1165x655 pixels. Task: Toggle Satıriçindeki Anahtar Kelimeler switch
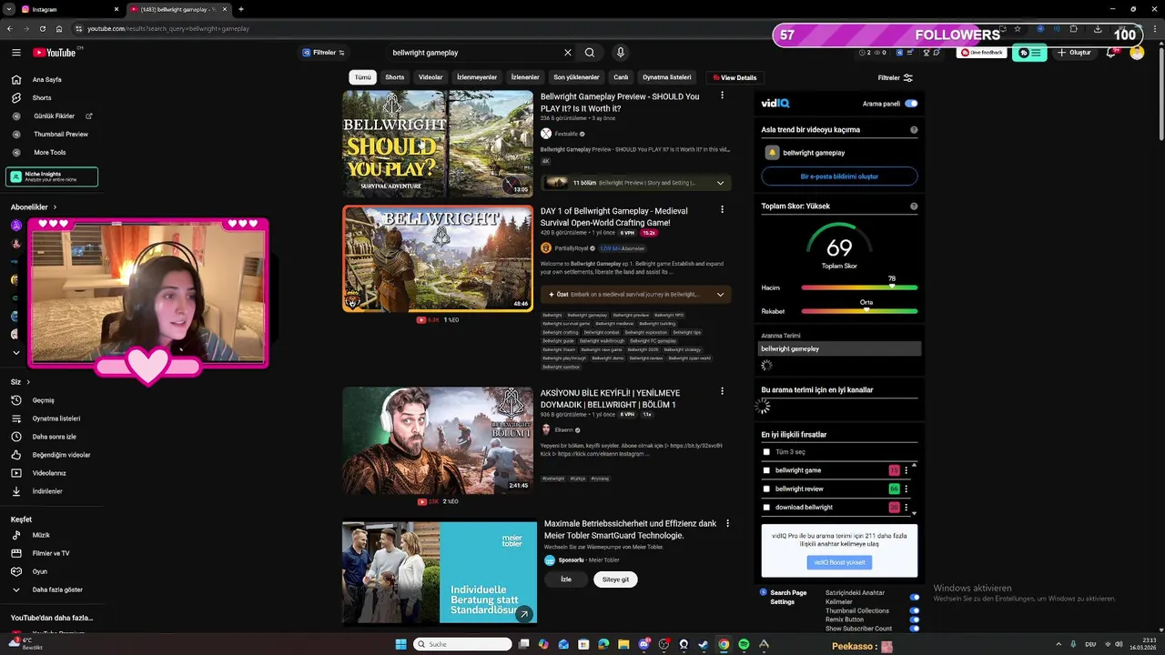[x=915, y=598]
